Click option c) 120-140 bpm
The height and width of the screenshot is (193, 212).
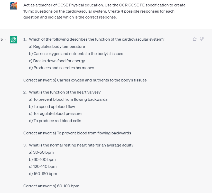coord(43,167)
